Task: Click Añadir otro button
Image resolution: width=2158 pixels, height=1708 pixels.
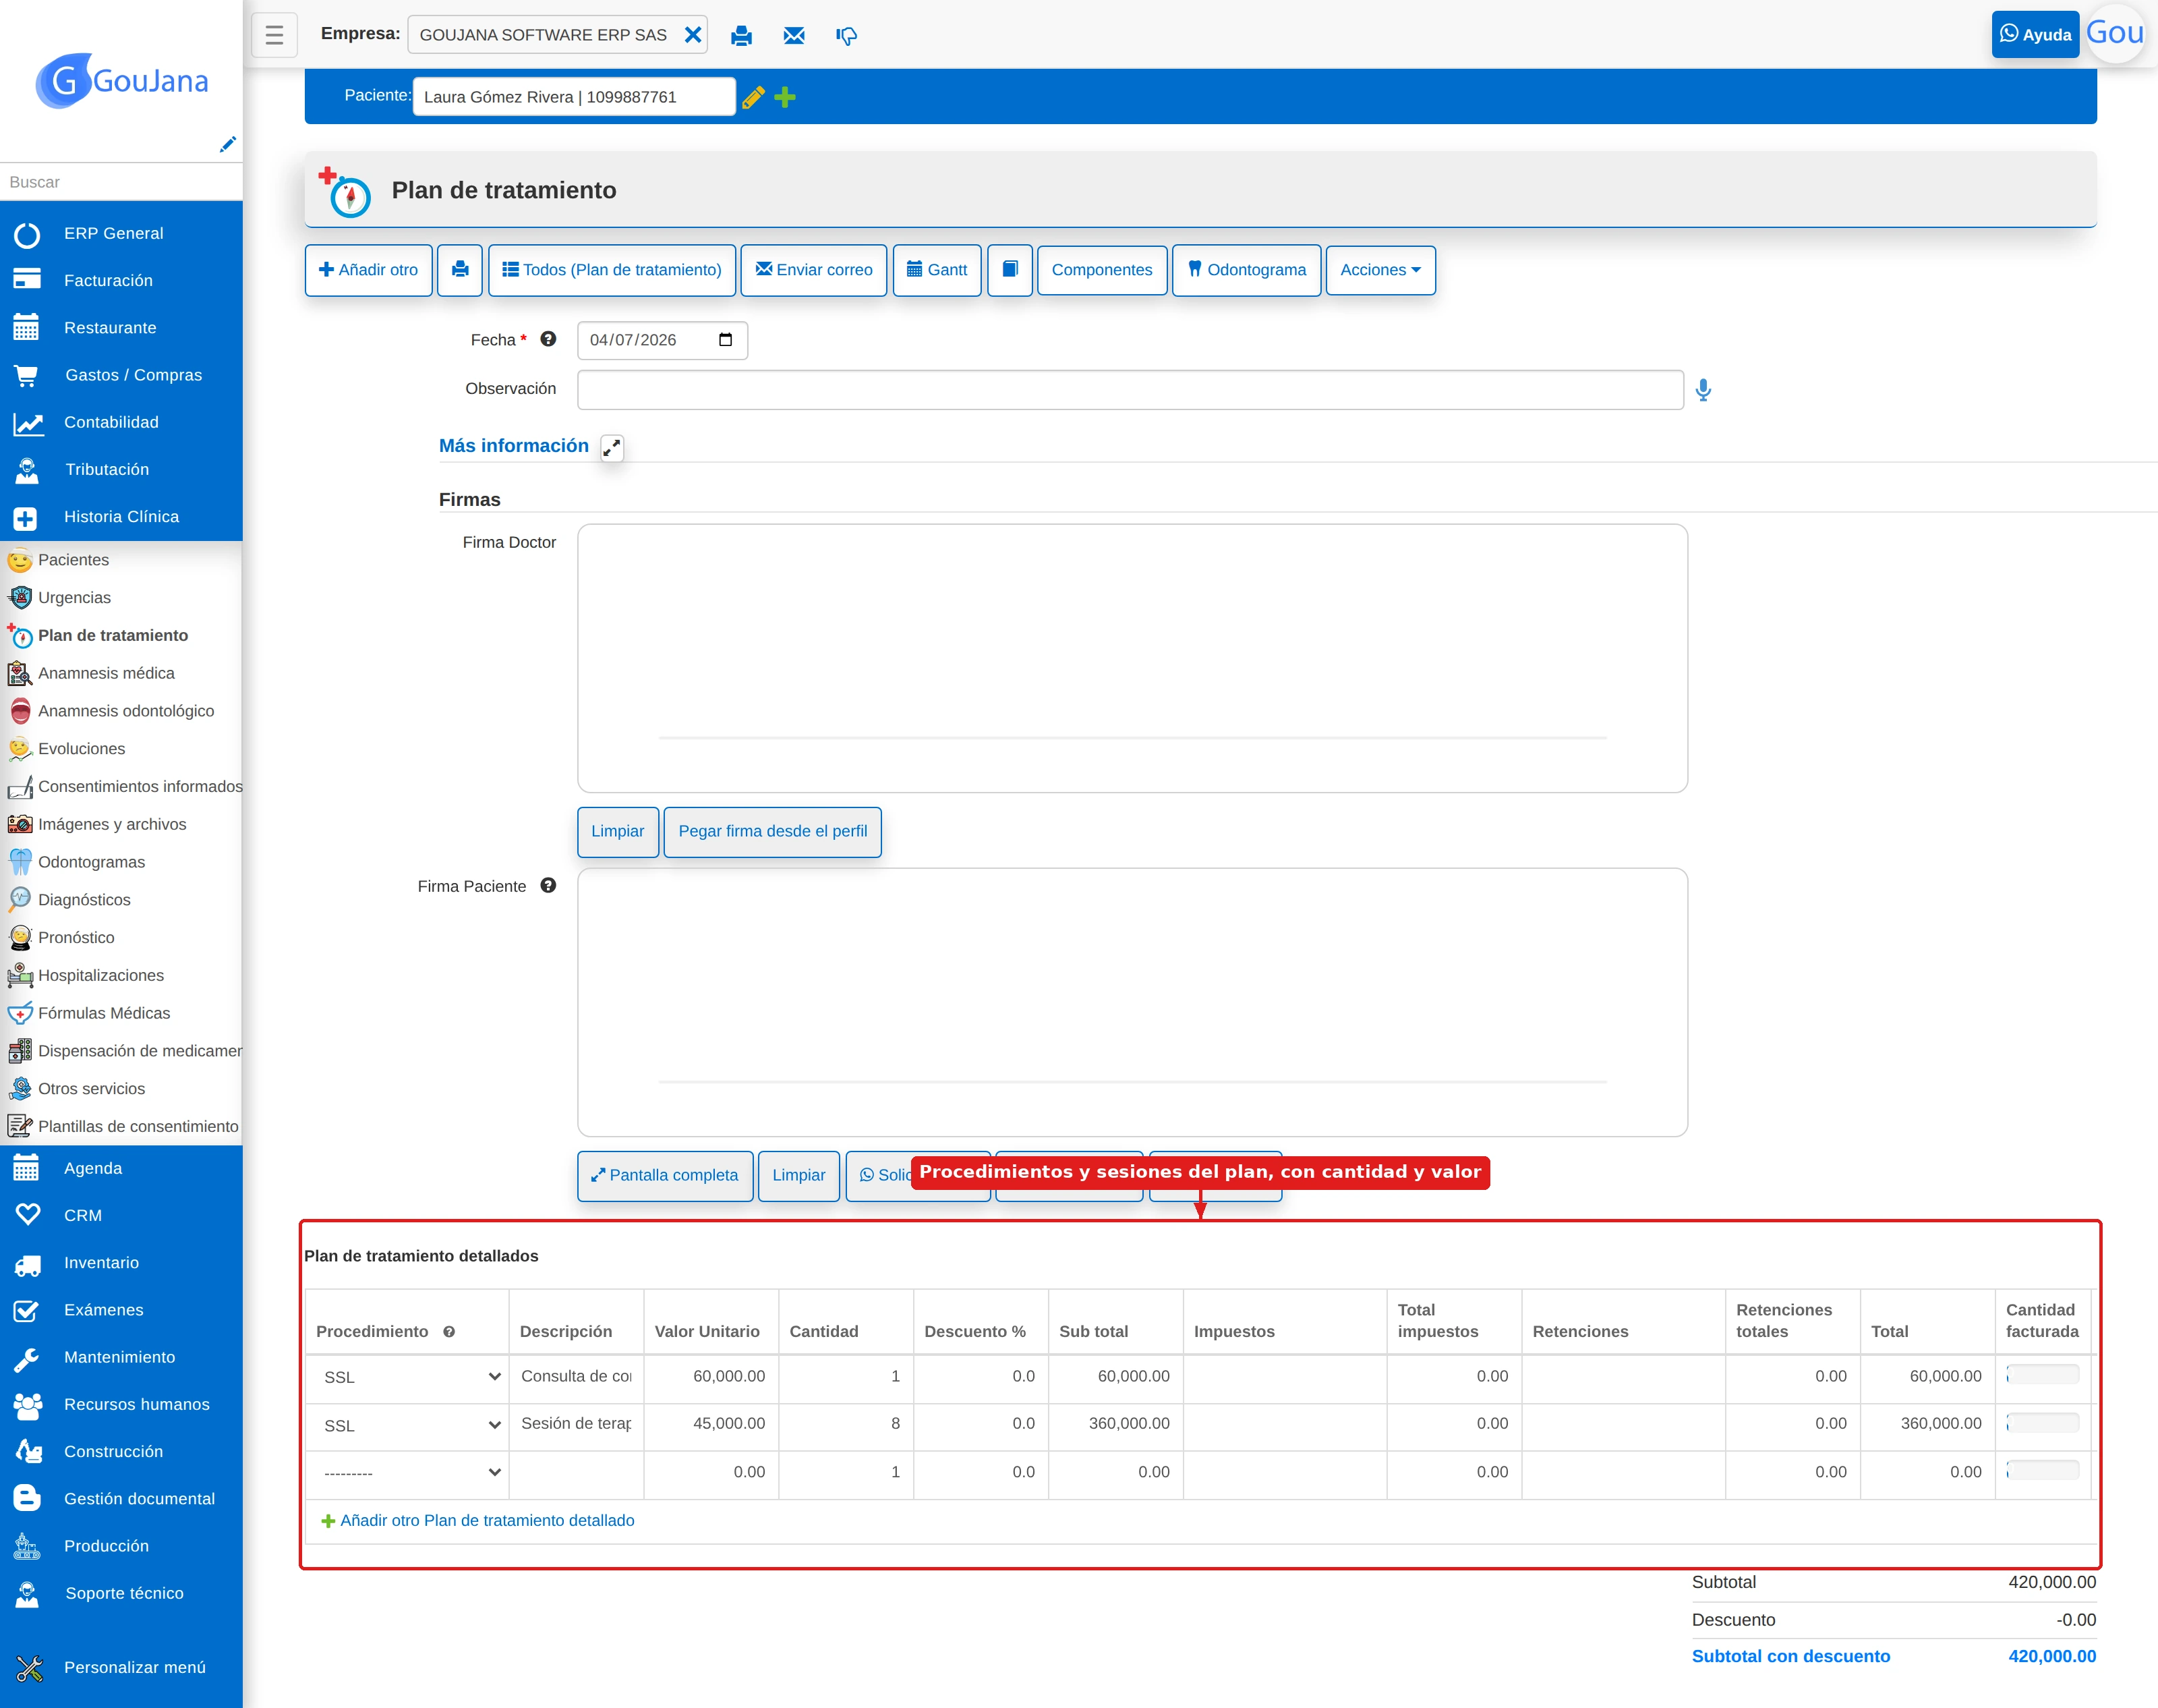Action: [368, 270]
